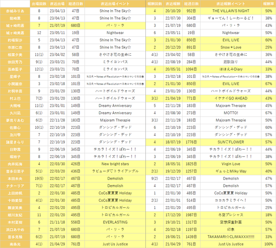Click the 上田鈴帆 name cell
This screenshot has height=248, width=276.
[x=15, y=193]
